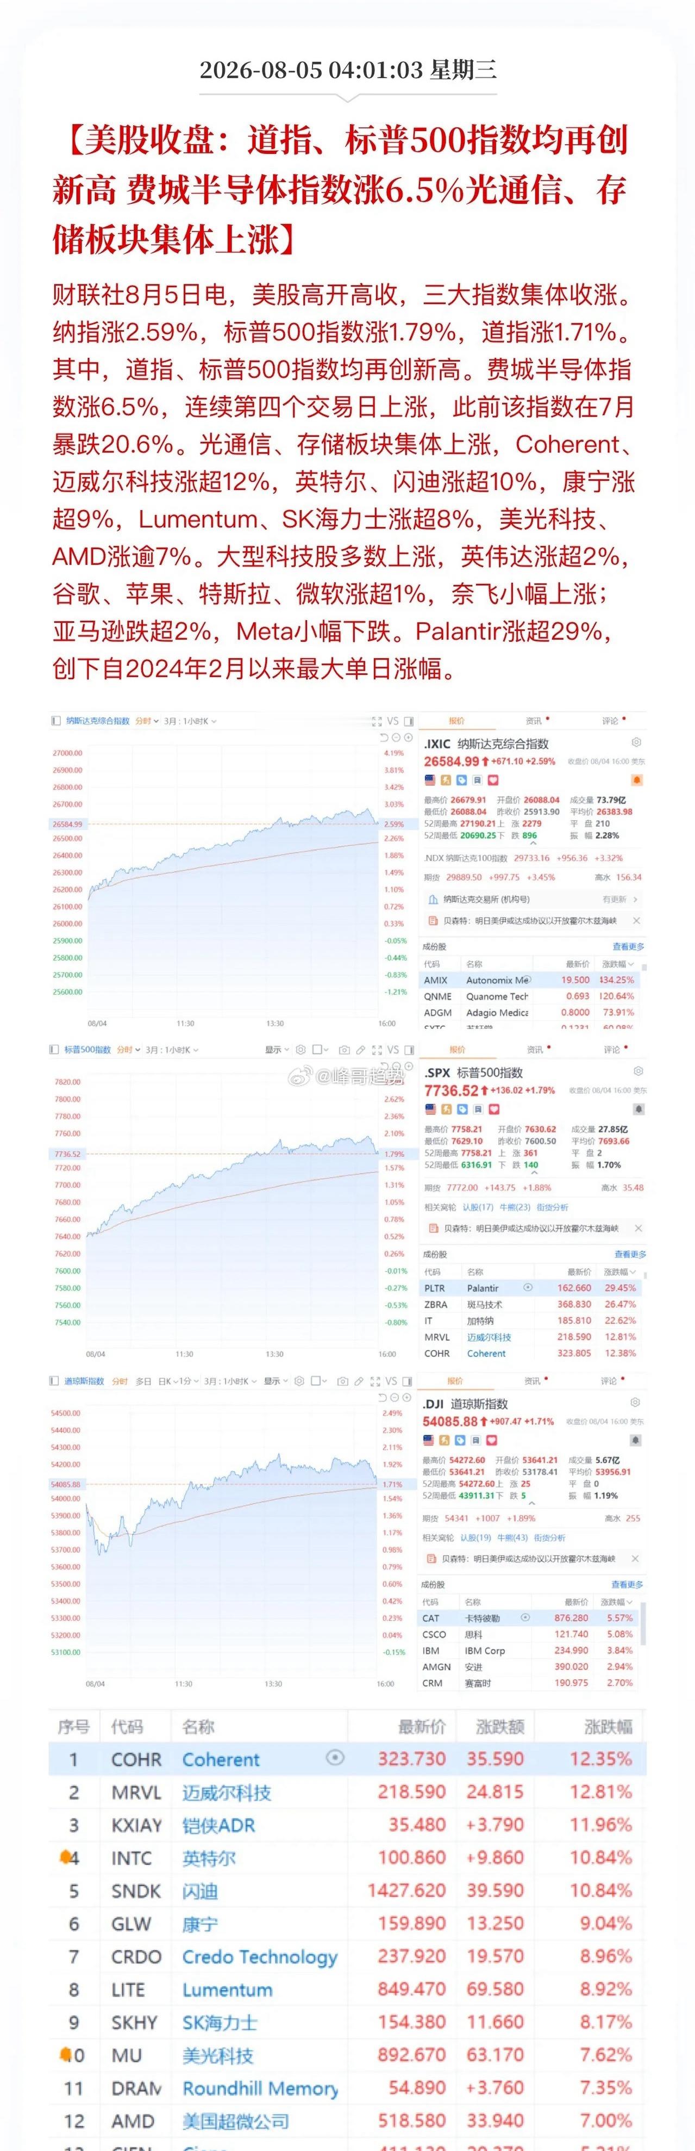Toggle the watch circle beside Coherent in ranking
The width and height of the screenshot is (695, 2151).
[335, 1758]
